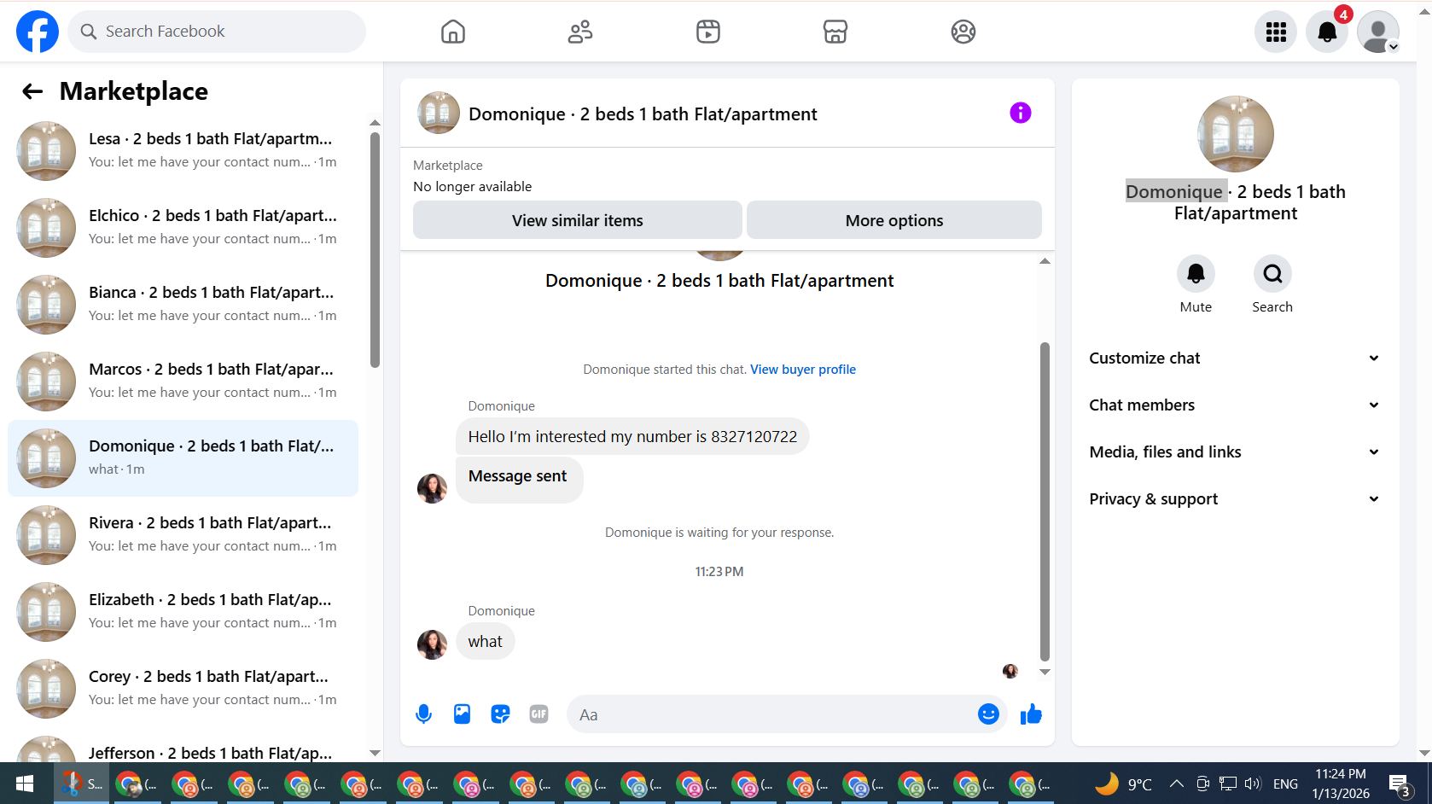Click View similar items button
Viewport: 1432px width, 804px height.
pyautogui.click(x=578, y=220)
